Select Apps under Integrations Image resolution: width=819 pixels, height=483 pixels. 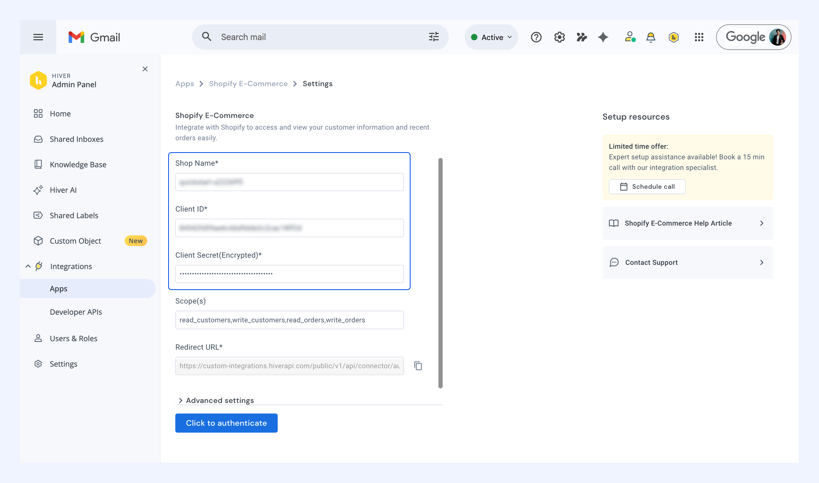point(88,288)
